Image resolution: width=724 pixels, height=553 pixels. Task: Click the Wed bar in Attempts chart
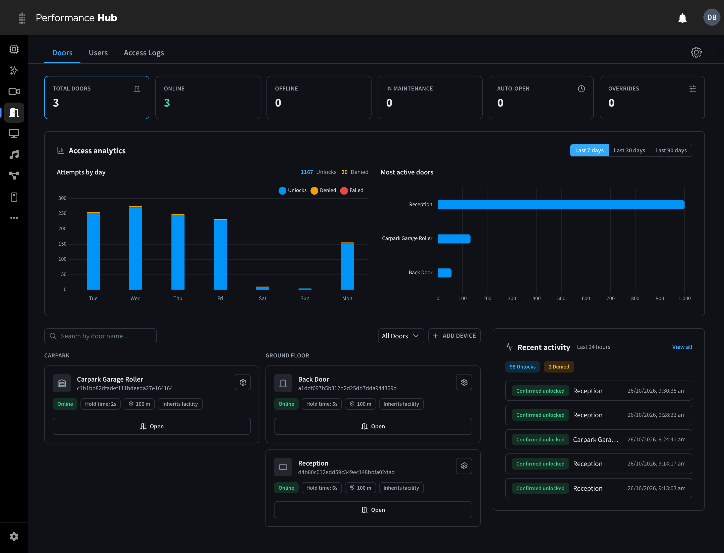coord(135,248)
